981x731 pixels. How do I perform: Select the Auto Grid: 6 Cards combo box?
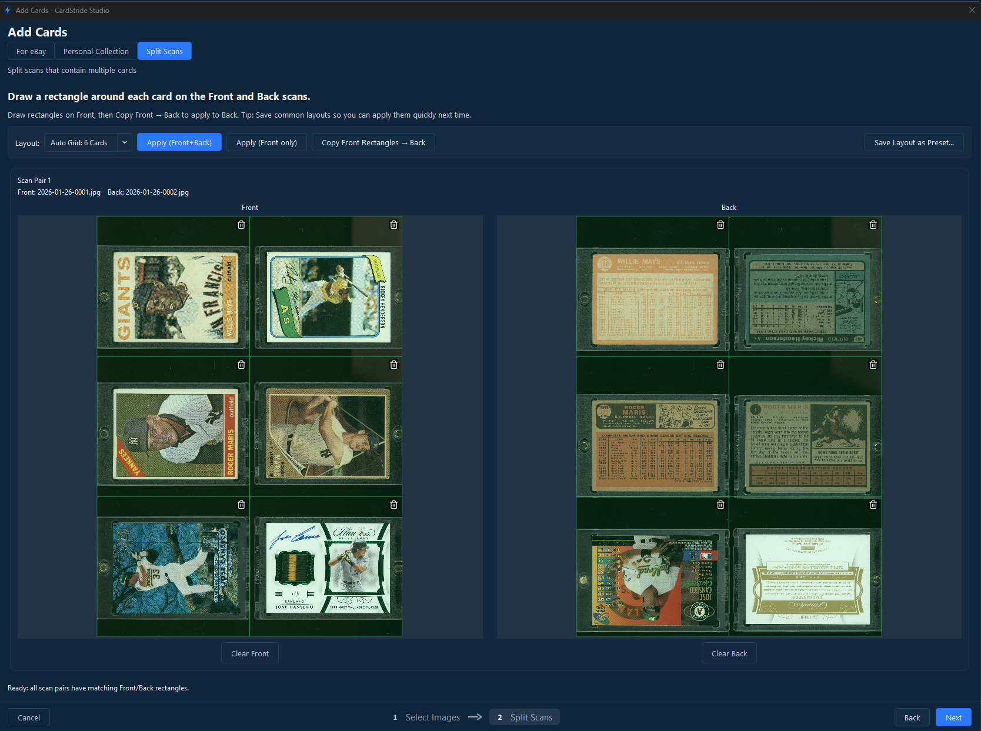pyautogui.click(x=80, y=142)
